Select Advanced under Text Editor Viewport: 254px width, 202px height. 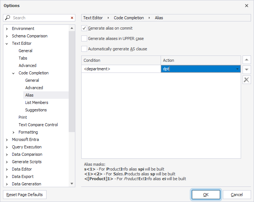pyautogui.click(x=27, y=65)
